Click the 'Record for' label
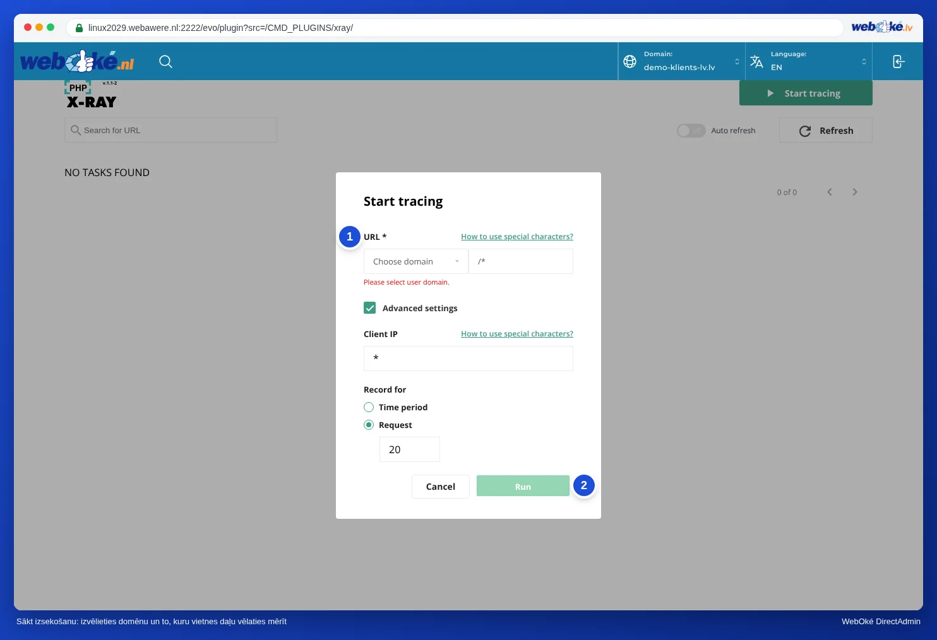The image size is (937, 640). click(385, 389)
